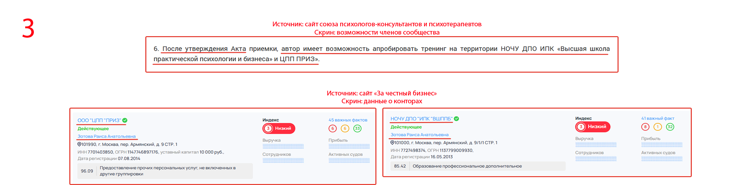Click the INN value 7727498374
Screen dimensions: 756x185
pyautogui.click(x=413, y=150)
